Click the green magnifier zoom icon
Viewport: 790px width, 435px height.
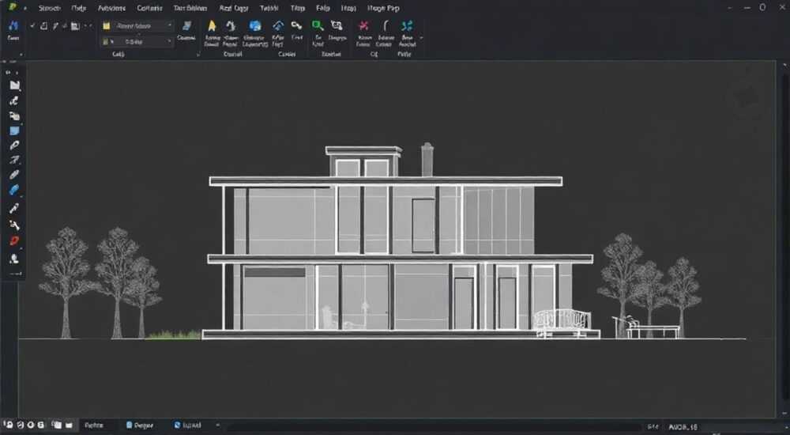318,25
